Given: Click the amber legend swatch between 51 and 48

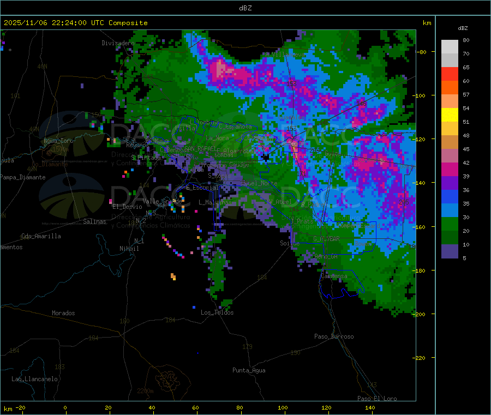Looking at the screenshot, I should (x=450, y=128).
